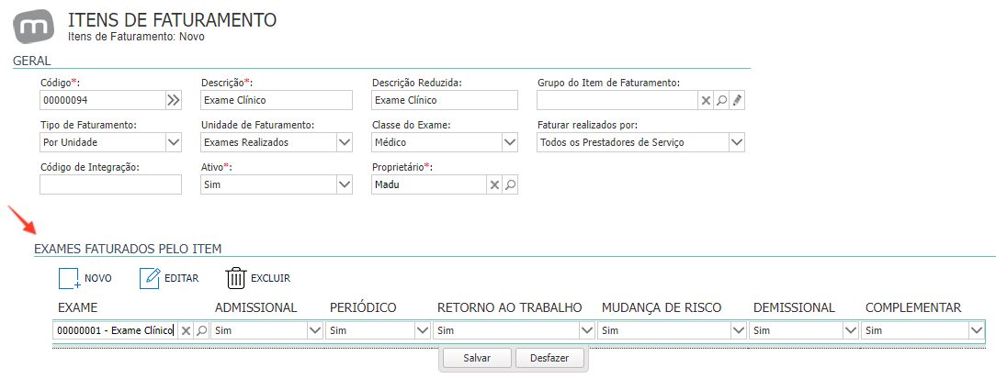This screenshot has width=996, height=379.
Task: Click the DEMISSIONAL column header
Action: (x=794, y=308)
